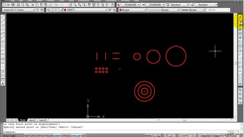This screenshot has width=244, height=137.
Task: Click the 1:1 annotation scale button
Action: (x=184, y=135)
